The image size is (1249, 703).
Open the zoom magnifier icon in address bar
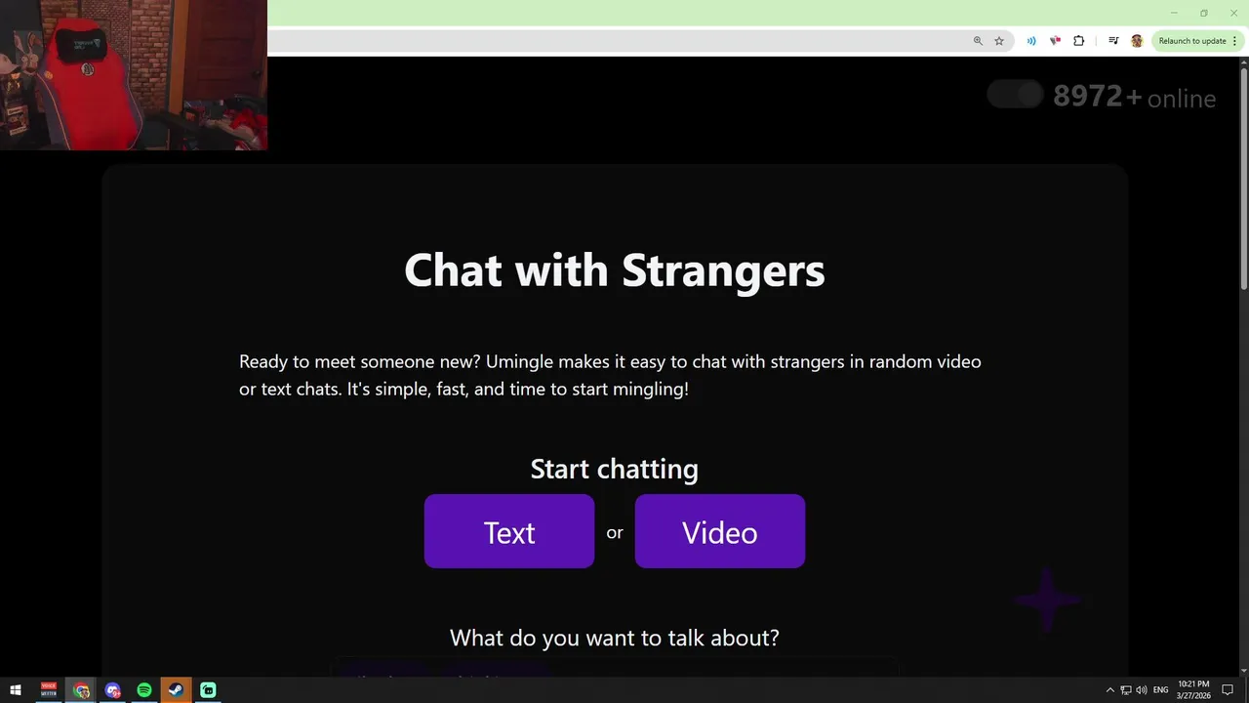[x=978, y=41]
